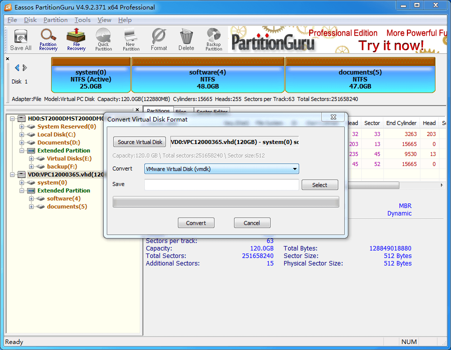Click the conversion progress bar

(x=226, y=202)
